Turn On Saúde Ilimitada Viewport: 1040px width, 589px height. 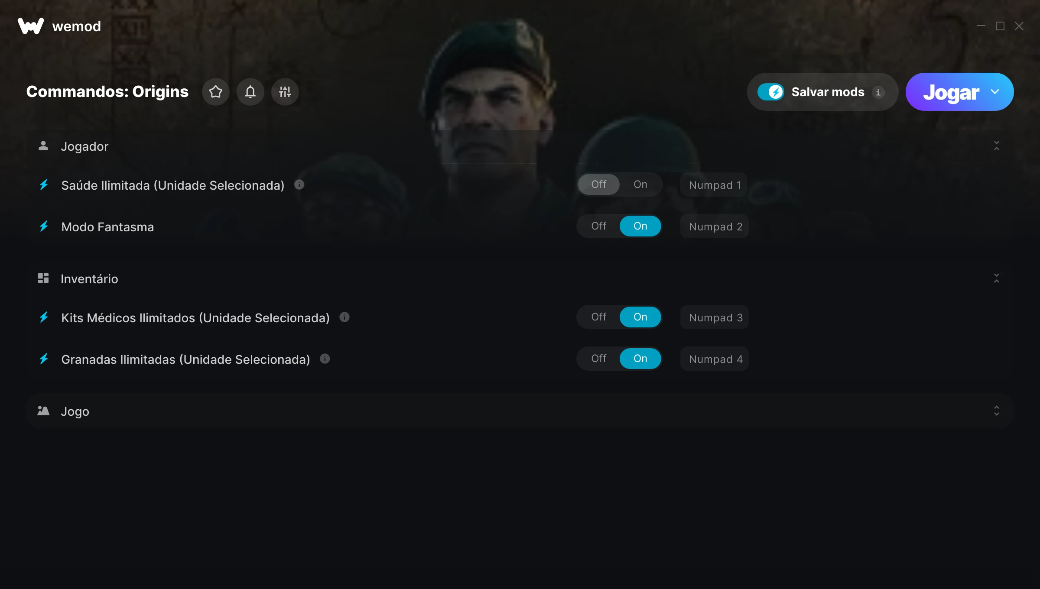point(640,184)
